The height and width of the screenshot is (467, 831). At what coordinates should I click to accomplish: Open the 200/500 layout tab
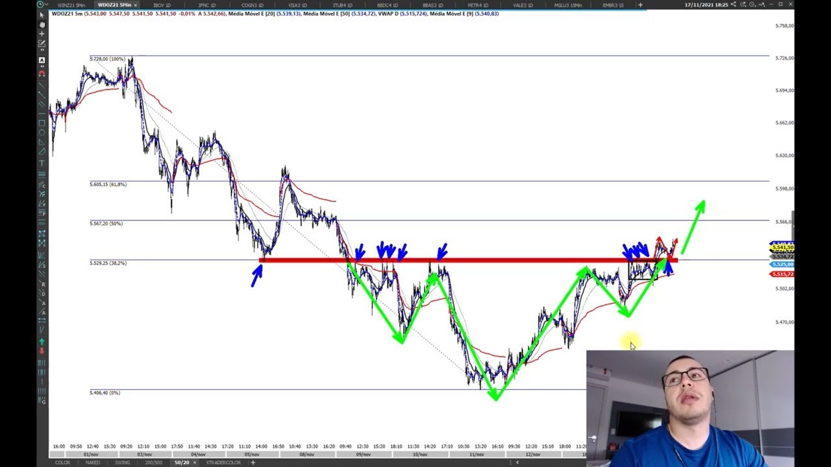(154, 462)
